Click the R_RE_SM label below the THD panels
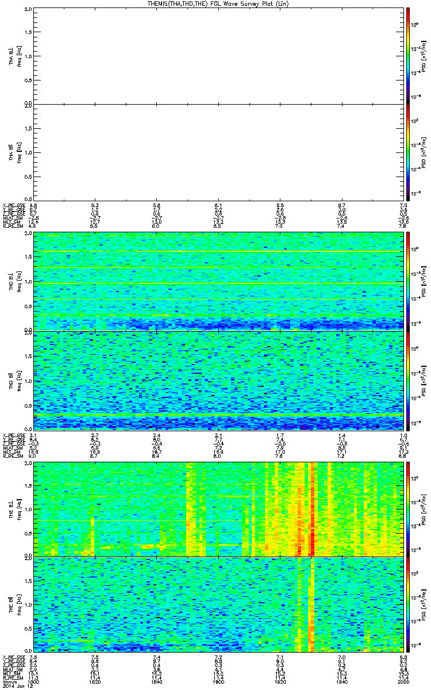The image size is (431, 690). tap(12, 456)
